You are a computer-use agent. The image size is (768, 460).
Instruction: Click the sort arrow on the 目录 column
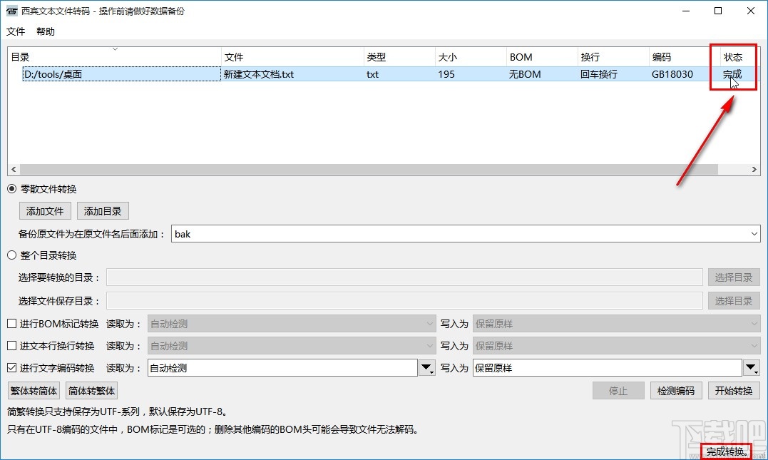(116, 48)
